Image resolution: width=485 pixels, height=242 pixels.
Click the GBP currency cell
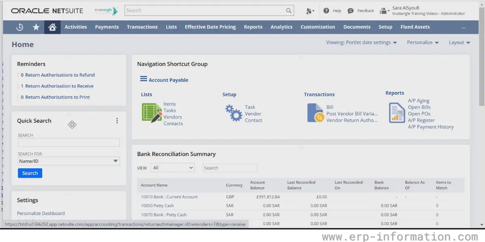230,197
